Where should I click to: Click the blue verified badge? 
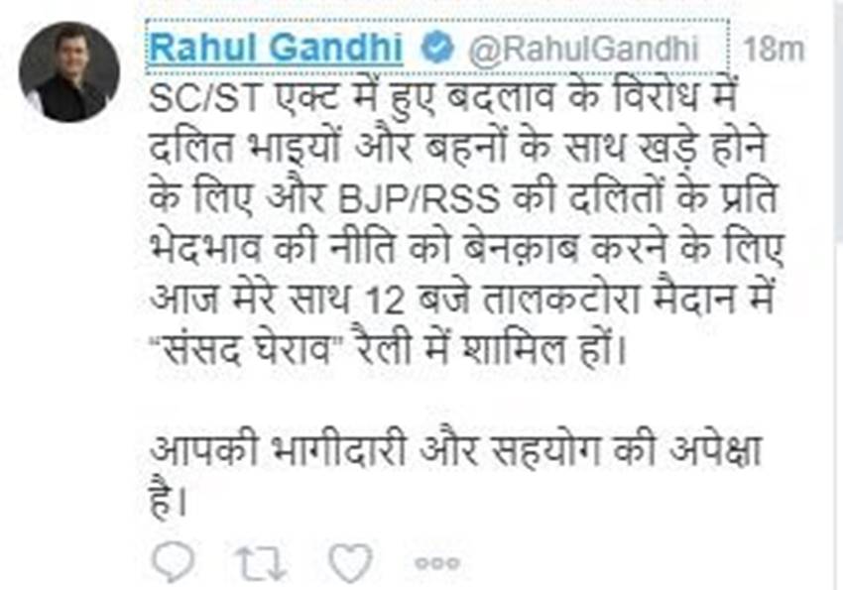[x=436, y=48]
